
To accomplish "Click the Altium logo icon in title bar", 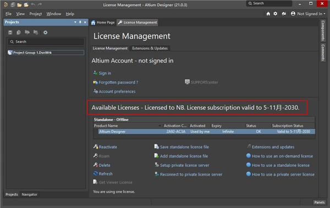I will click(6, 4).
